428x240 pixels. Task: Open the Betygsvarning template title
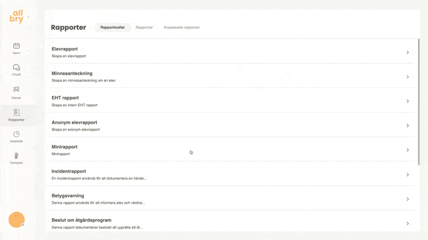pyautogui.click(x=67, y=196)
